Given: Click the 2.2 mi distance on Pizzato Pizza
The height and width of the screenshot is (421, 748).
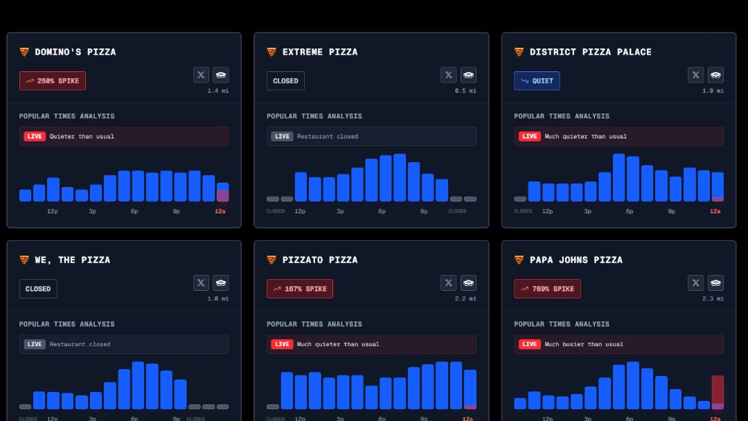Looking at the screenshot, I should pos(465,298).
